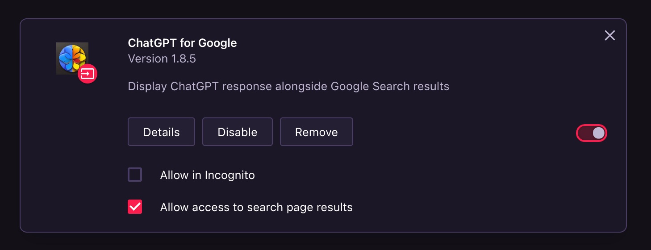Click the ChatGPT for Google brain logo
The image size is (651, 250).
(72, 58)
